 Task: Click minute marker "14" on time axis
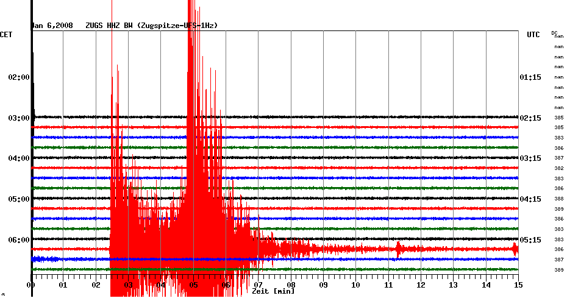tap(486, 285)
